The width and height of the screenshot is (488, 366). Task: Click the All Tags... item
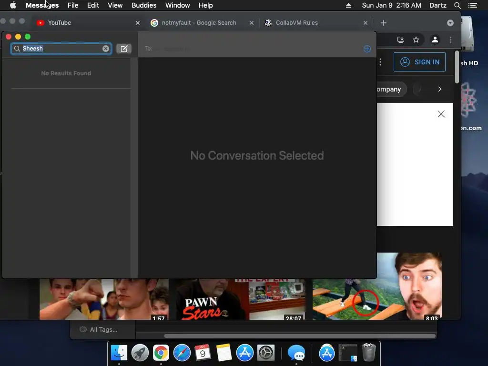100,330
